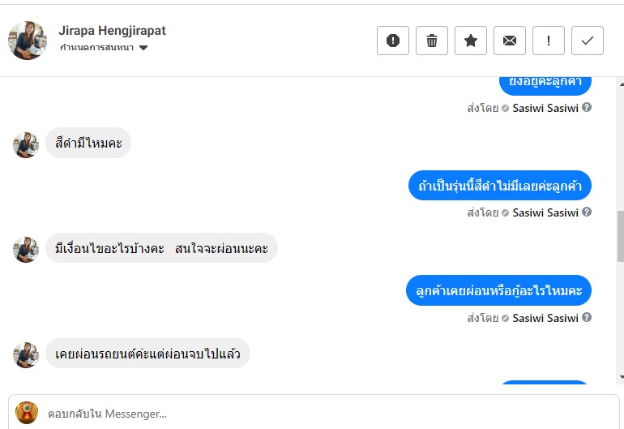Click the blue reply about สีดำไม่มีเลย
The image size is (624, 429).
pyautogui.click(x=499, y=186)
